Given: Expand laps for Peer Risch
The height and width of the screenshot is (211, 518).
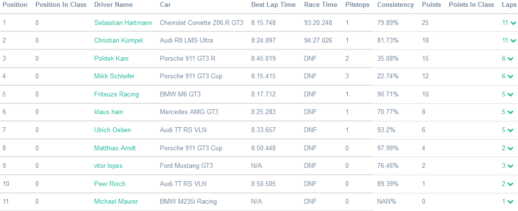Looking at the screenshot, I should point(511,184).
